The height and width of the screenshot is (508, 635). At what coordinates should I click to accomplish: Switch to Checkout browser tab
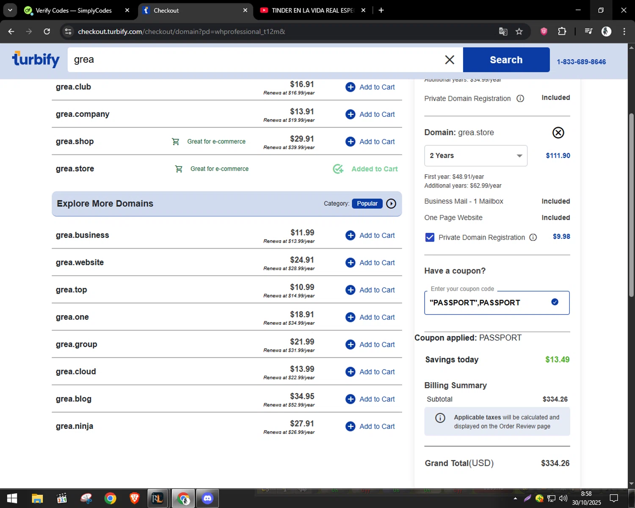[195, 10]
